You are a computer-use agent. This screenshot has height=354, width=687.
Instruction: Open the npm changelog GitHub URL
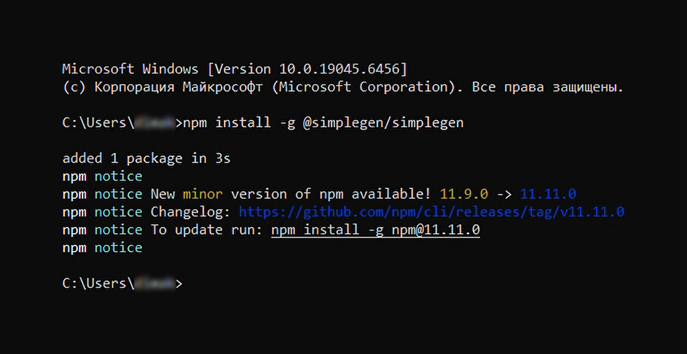431,212
